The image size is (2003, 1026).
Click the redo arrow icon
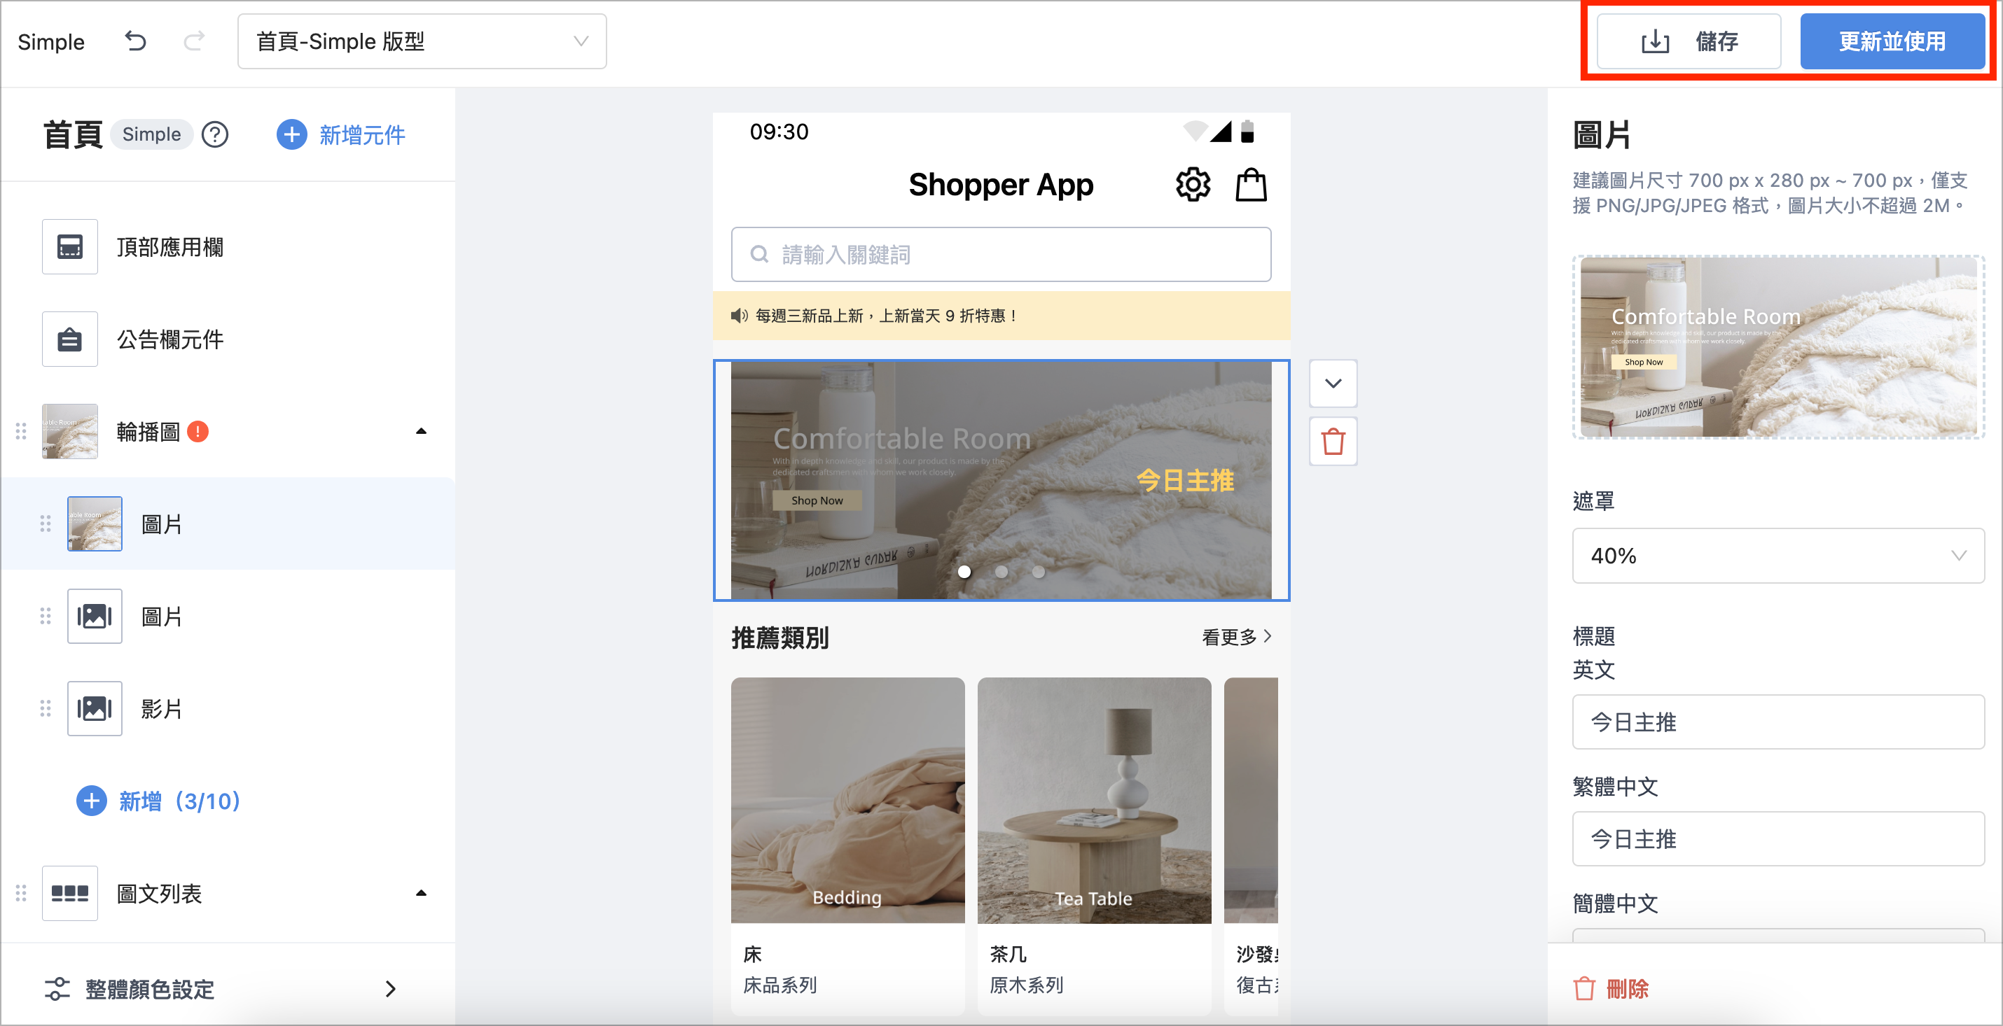coord(193,41)
